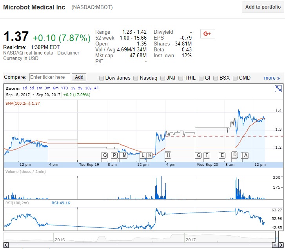Open the more comparison options link
Image resolution: width=285 pixels, height=249 pixels.
(272, 78)
